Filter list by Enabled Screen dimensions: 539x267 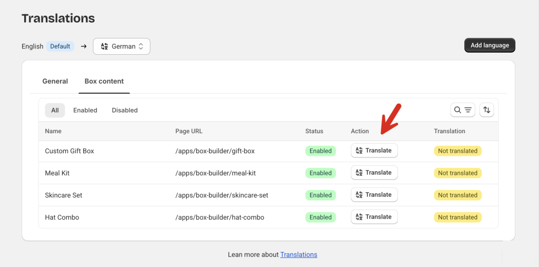[x=85, y=110]
